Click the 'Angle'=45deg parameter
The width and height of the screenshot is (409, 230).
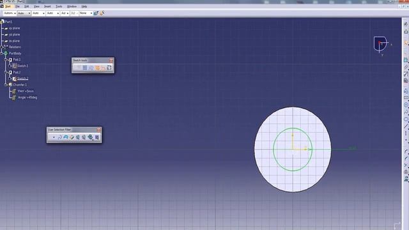[27, 98]
